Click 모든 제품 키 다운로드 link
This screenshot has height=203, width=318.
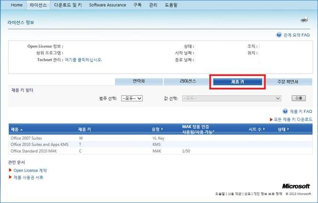pos(293,120)
